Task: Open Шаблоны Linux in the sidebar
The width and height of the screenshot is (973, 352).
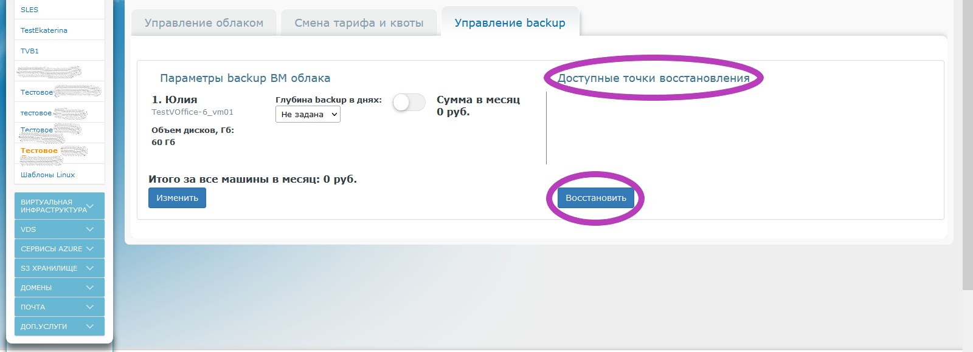Action: pyautogui.click(x=47, y=175)
